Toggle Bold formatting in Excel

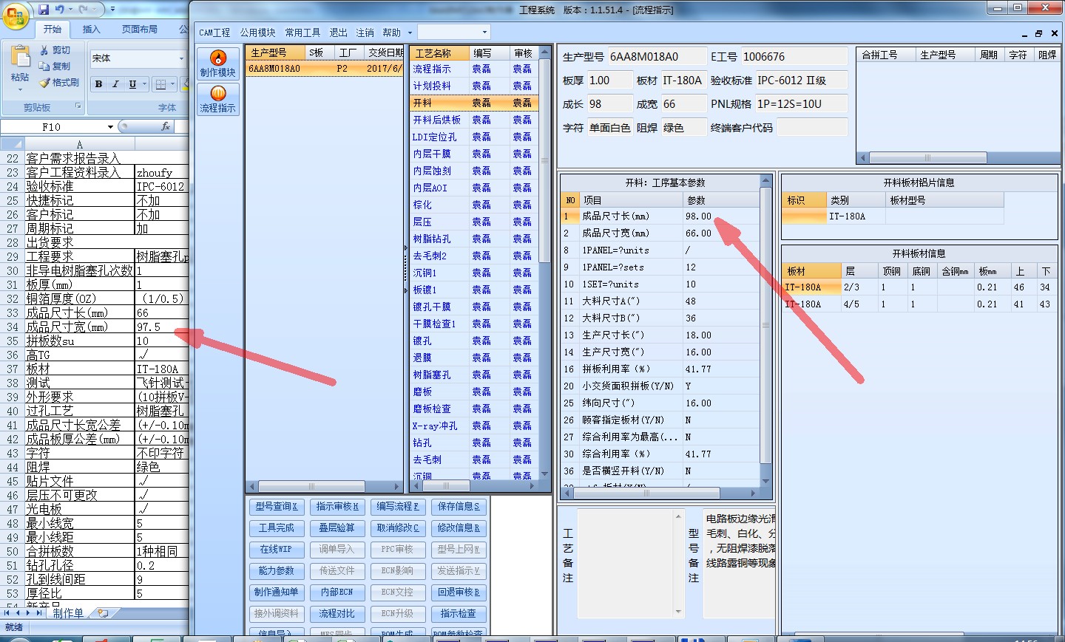[98, 84]
